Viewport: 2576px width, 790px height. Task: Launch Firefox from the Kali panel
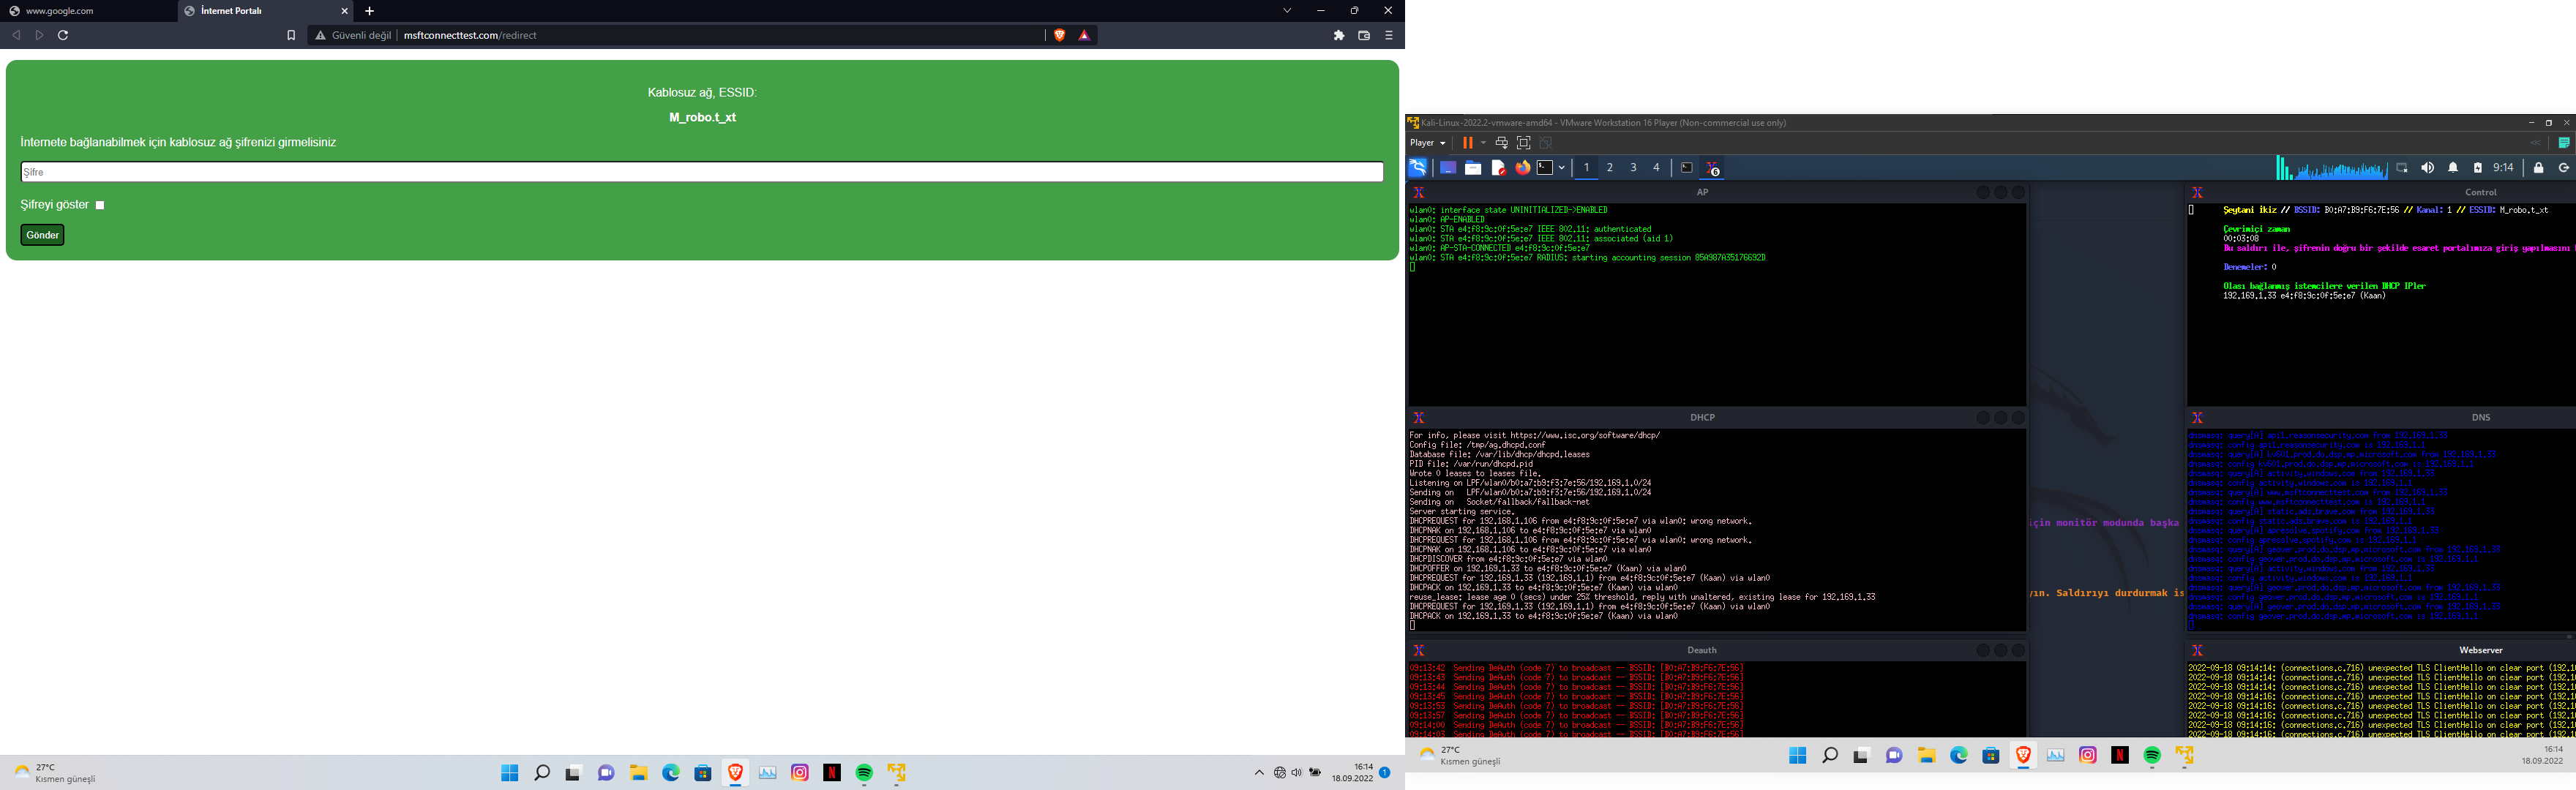pos(1523,168)
